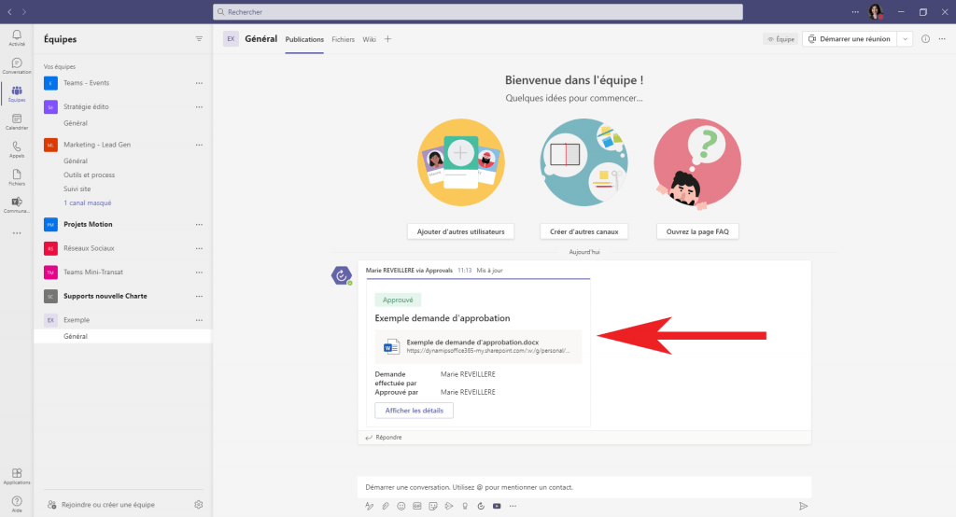Expand the Démarrer une réunion dropdown arrow
The height and width of the screenshot is (517, 956).
905,39
